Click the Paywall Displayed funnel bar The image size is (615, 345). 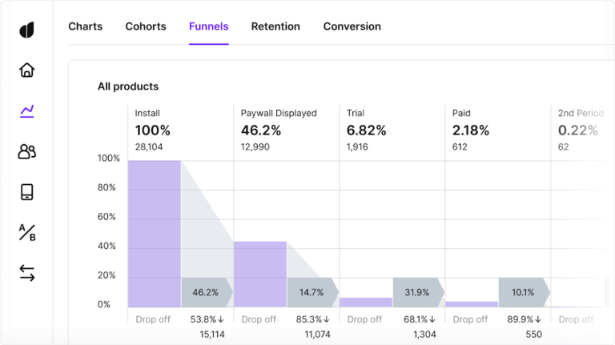pyautogui.click(x=259, y=274)
